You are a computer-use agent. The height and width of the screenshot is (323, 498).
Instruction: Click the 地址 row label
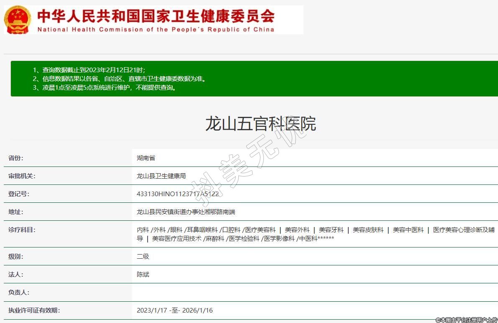click(16, 212)
